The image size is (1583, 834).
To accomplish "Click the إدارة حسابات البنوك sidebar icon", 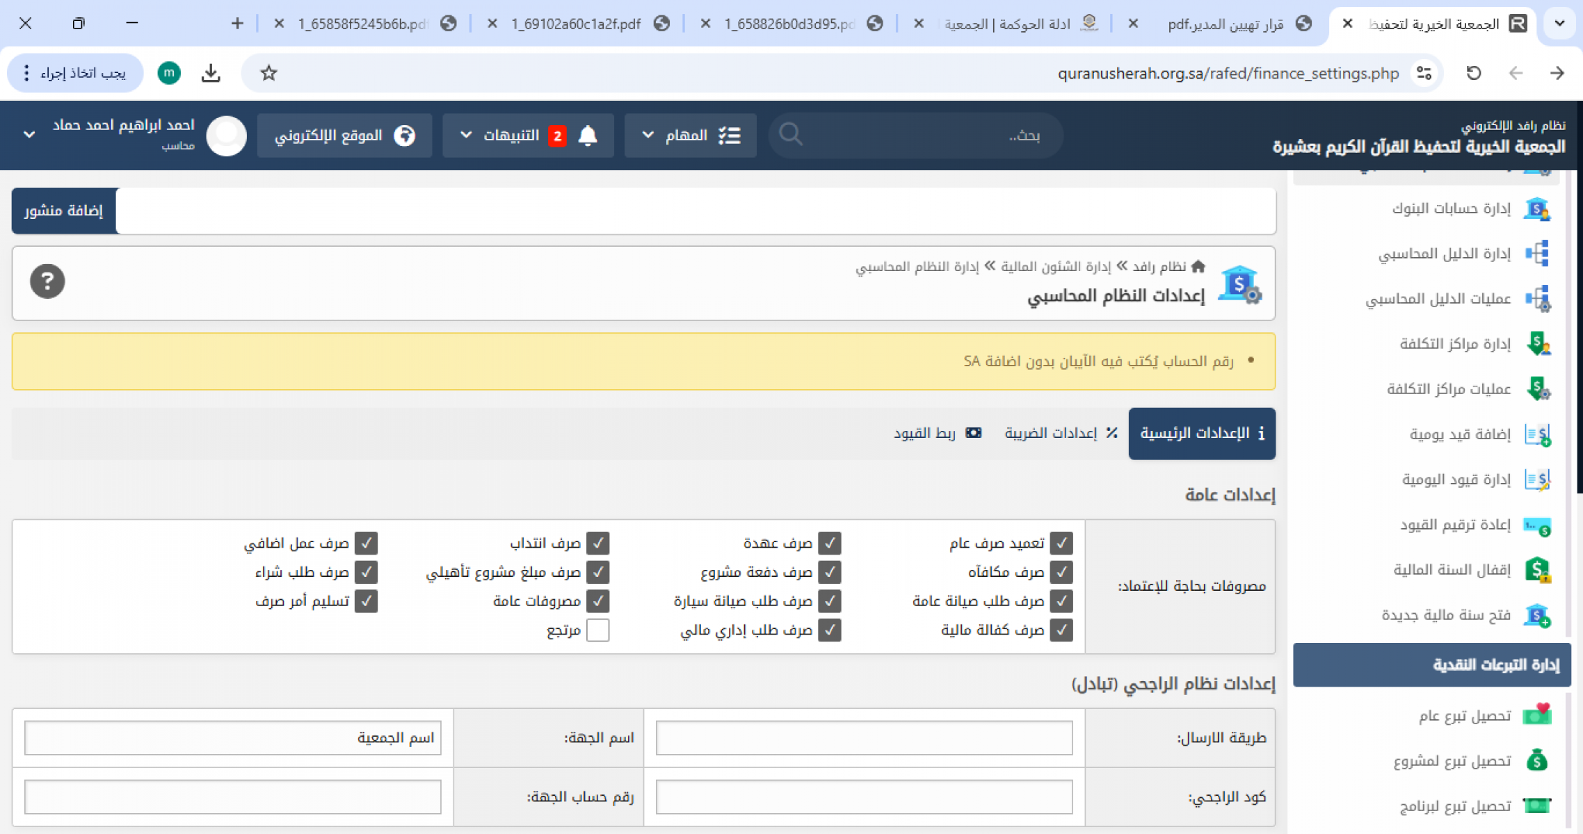I will 1536,208.
